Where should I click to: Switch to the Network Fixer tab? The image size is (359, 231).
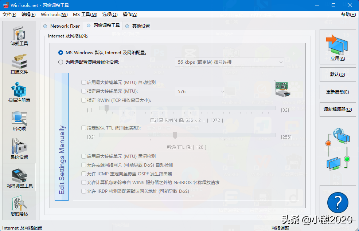[x=62, y=26]
